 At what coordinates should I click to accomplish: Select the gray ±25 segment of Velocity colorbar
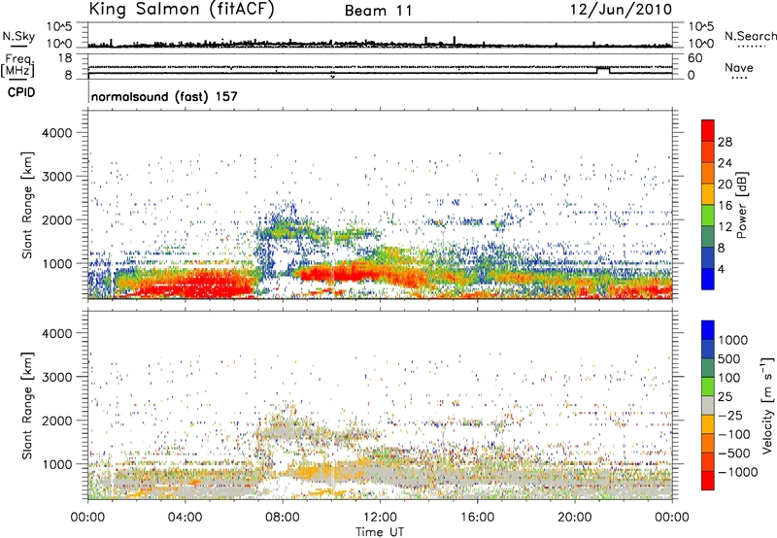pyautogui.click(x=708, y=405)
